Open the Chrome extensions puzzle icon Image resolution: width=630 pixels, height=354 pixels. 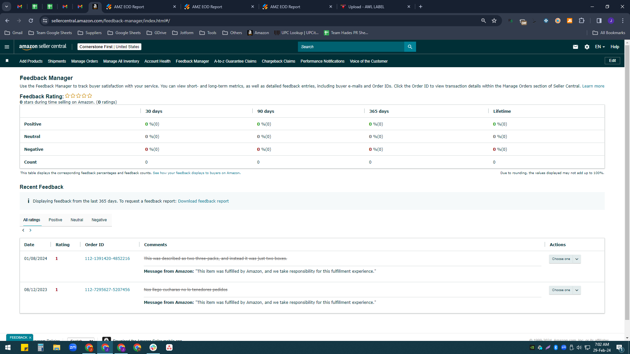pos(582,21)
